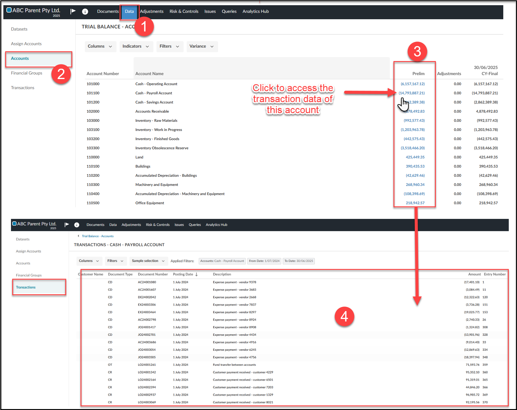Screen dimensions: 517x410
Task: Select the Data tab in top bar
Action: (129, 12)
